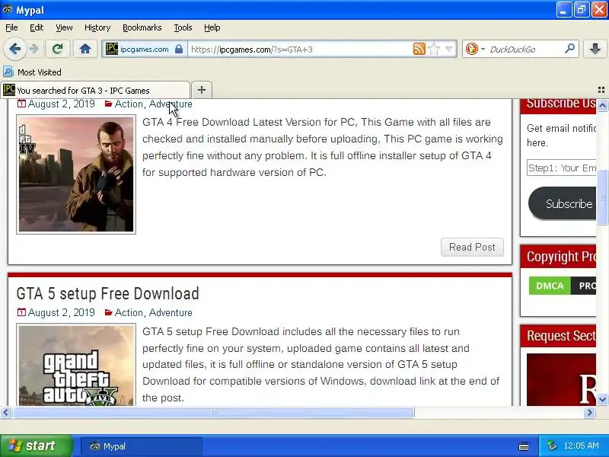Click the Most Visited bookmark label
The image size is (609, 457).
click(40, 72)
